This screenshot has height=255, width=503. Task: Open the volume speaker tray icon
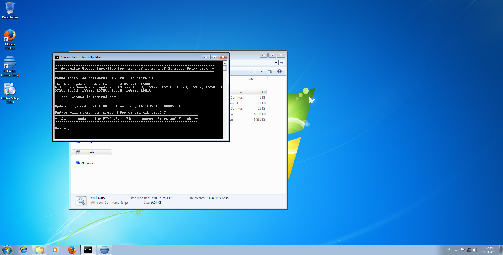click(475, 250)
